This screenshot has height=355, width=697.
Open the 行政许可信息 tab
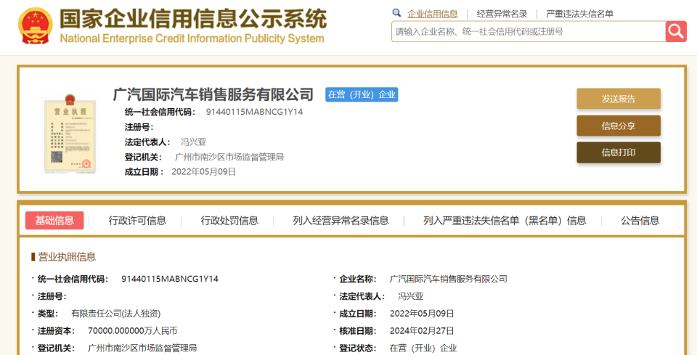pyautogui.click(x=137, y=221)
